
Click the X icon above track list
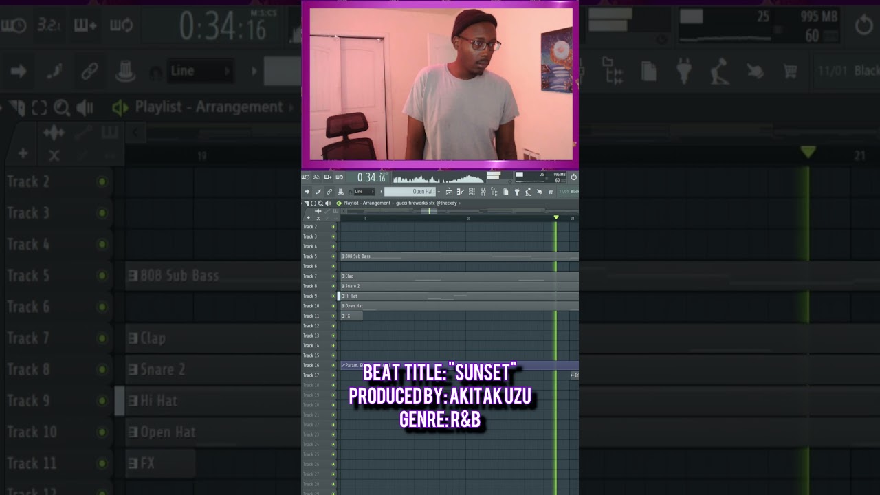[x=318, y=218]
